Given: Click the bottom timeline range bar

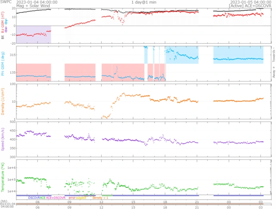Looking at the screenshot, I should coord(140,204).
